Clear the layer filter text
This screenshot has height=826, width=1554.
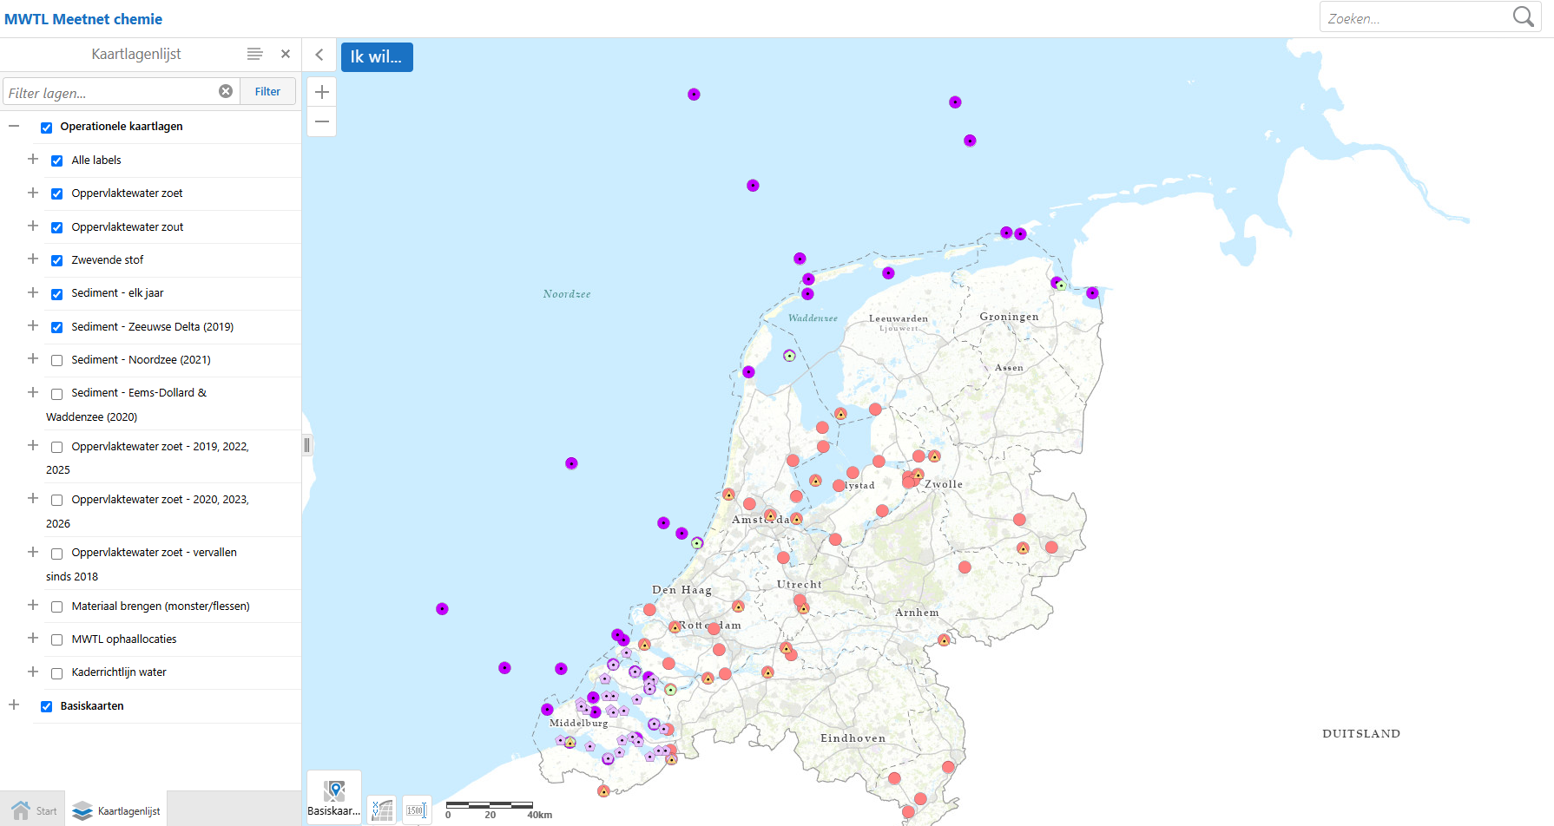click(x=226, y=91)
